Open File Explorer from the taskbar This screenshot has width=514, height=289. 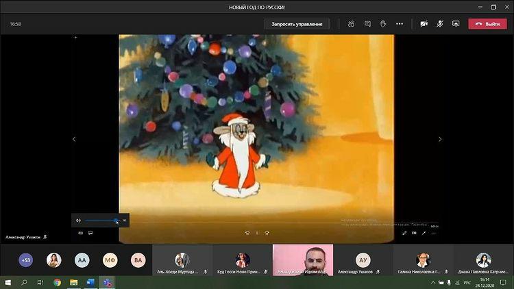tap(74, 282)
